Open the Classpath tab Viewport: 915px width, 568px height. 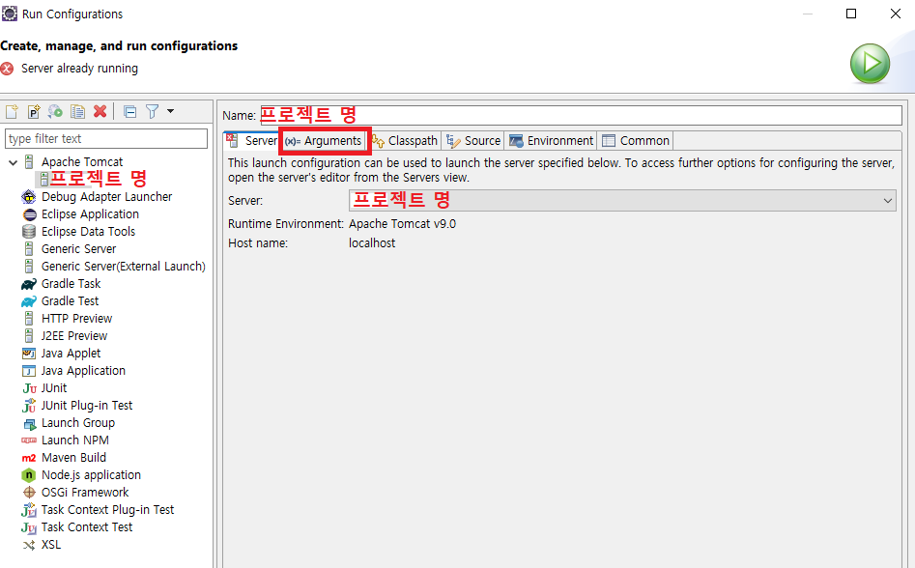pos(406,140)
